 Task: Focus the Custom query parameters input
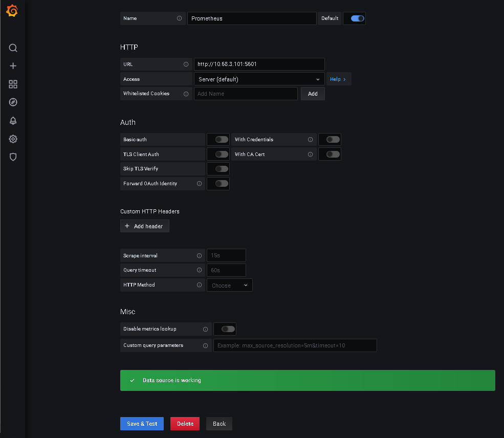pos(295,345)
